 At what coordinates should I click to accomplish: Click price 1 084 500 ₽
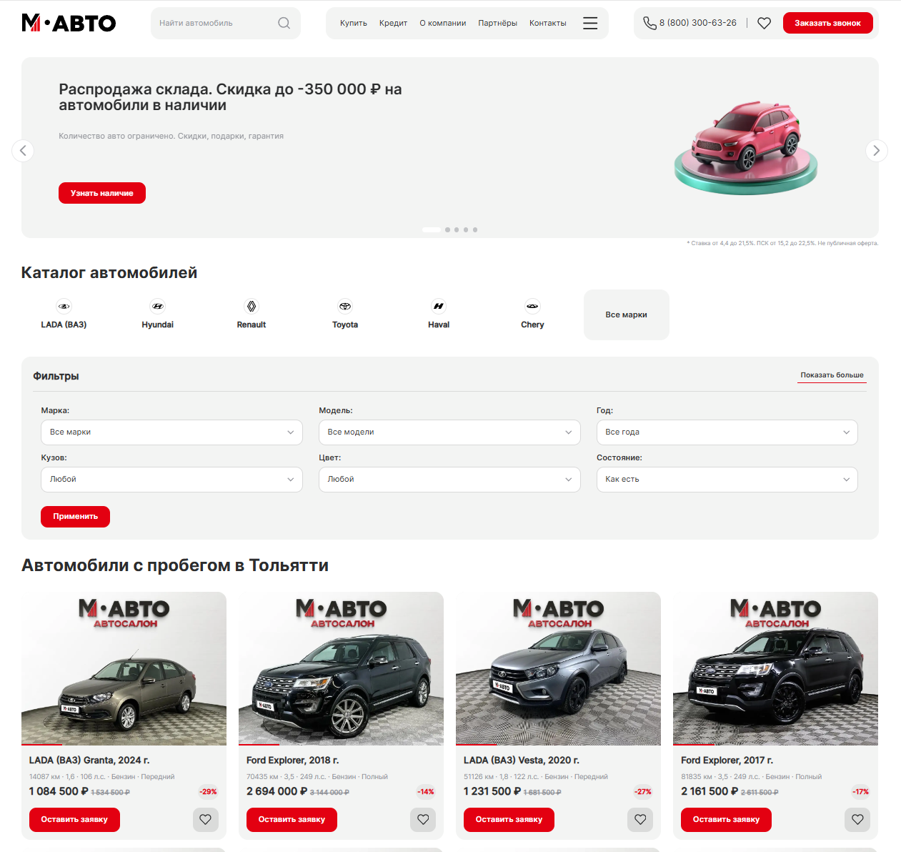pyautogui.click(x=59, y=791)
